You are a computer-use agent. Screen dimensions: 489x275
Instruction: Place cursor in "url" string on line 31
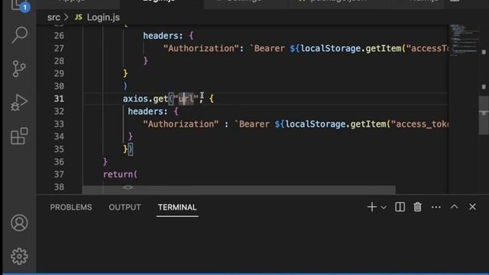pyautogui.click(x=186, y=99)
